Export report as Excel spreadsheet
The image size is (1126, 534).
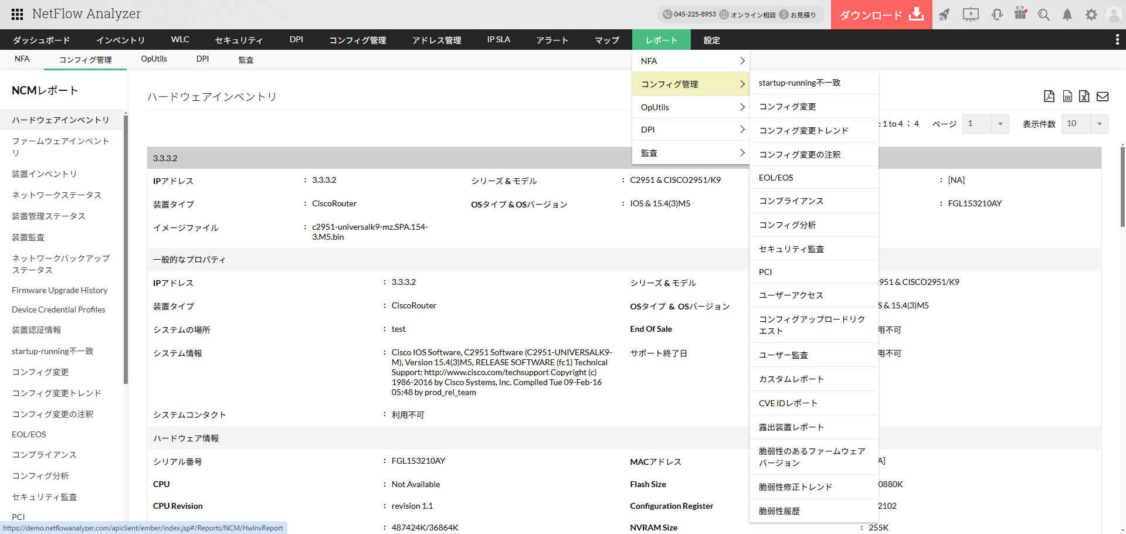click(1084, 97)
